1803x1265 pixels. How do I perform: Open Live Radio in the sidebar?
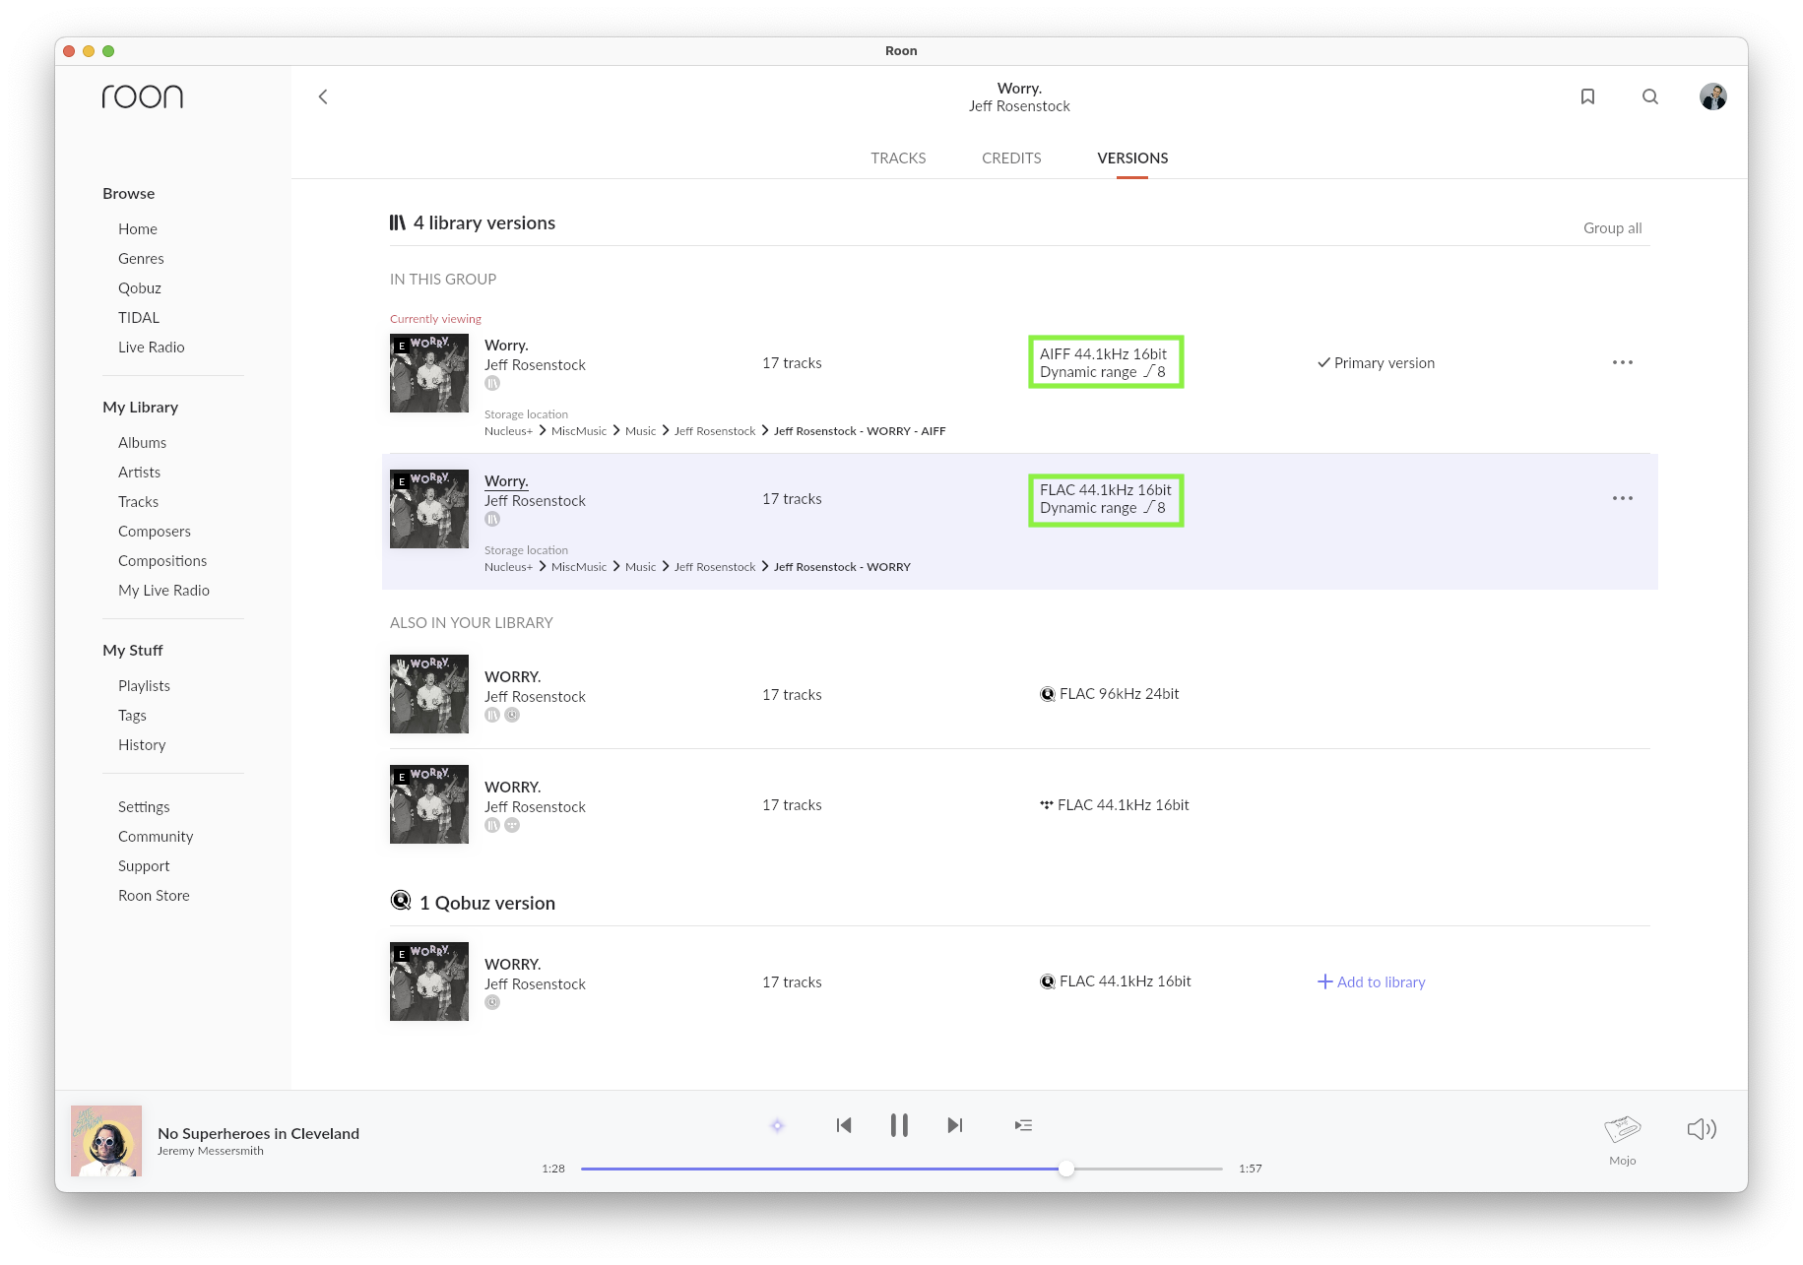152,347
